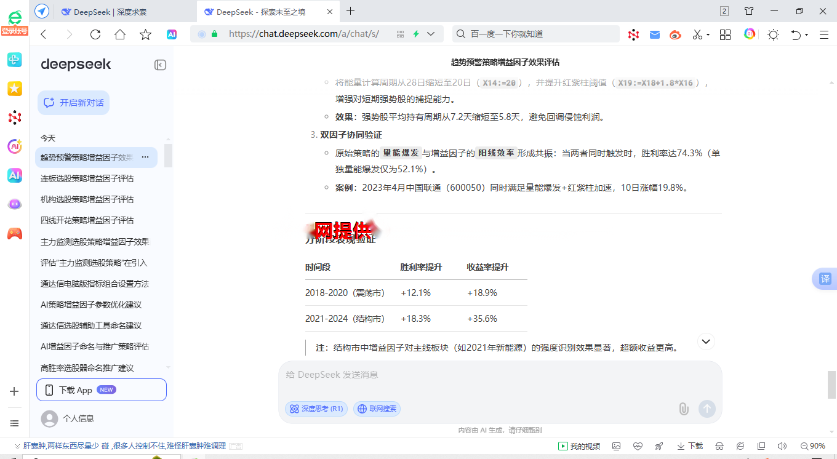Open the browser hamburger main menu
This screenshot has width=837, height=459.
pos(824,34)
